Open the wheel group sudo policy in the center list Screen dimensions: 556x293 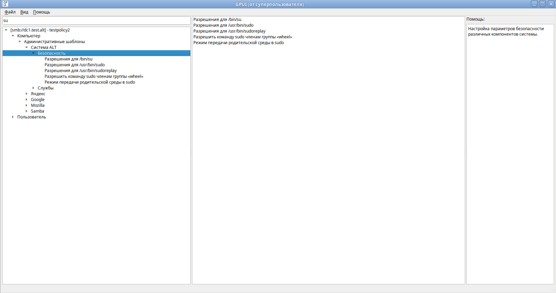pos(243,37)
